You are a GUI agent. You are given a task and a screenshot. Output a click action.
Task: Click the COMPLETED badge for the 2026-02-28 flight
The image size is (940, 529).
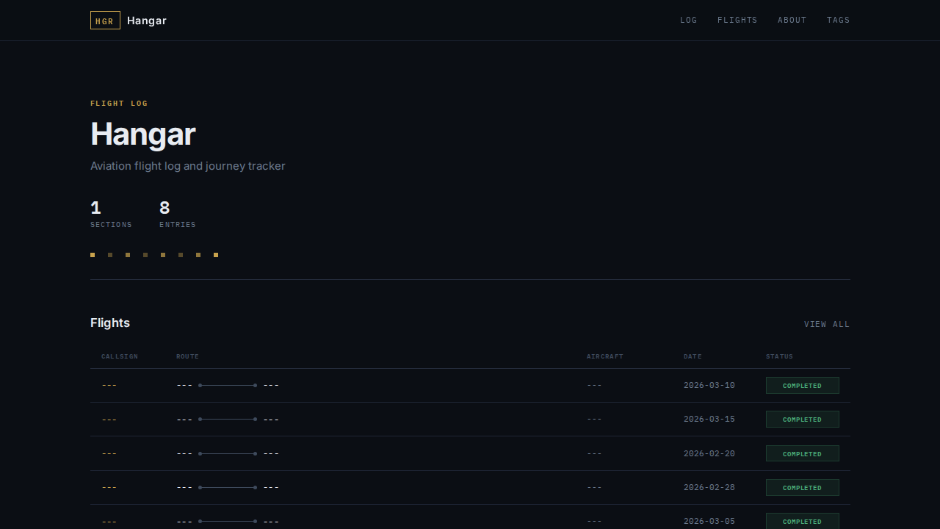[802, 488]
